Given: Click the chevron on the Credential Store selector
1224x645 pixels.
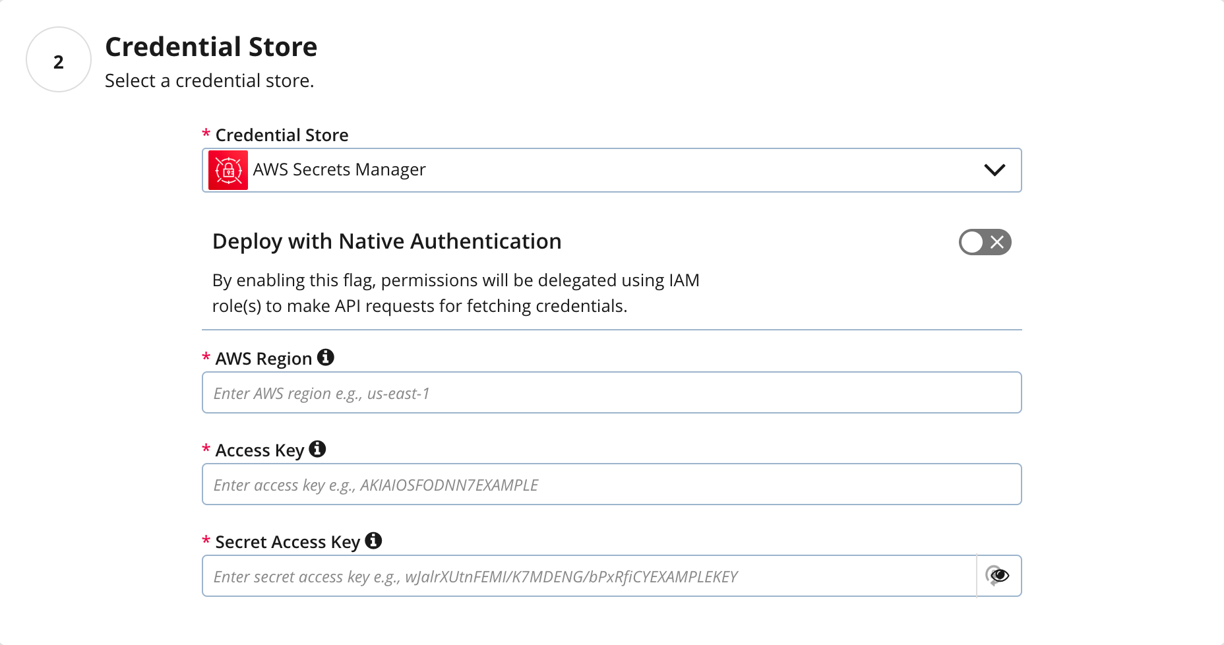Looking at the screenshot, I should [x=996, y=169].
